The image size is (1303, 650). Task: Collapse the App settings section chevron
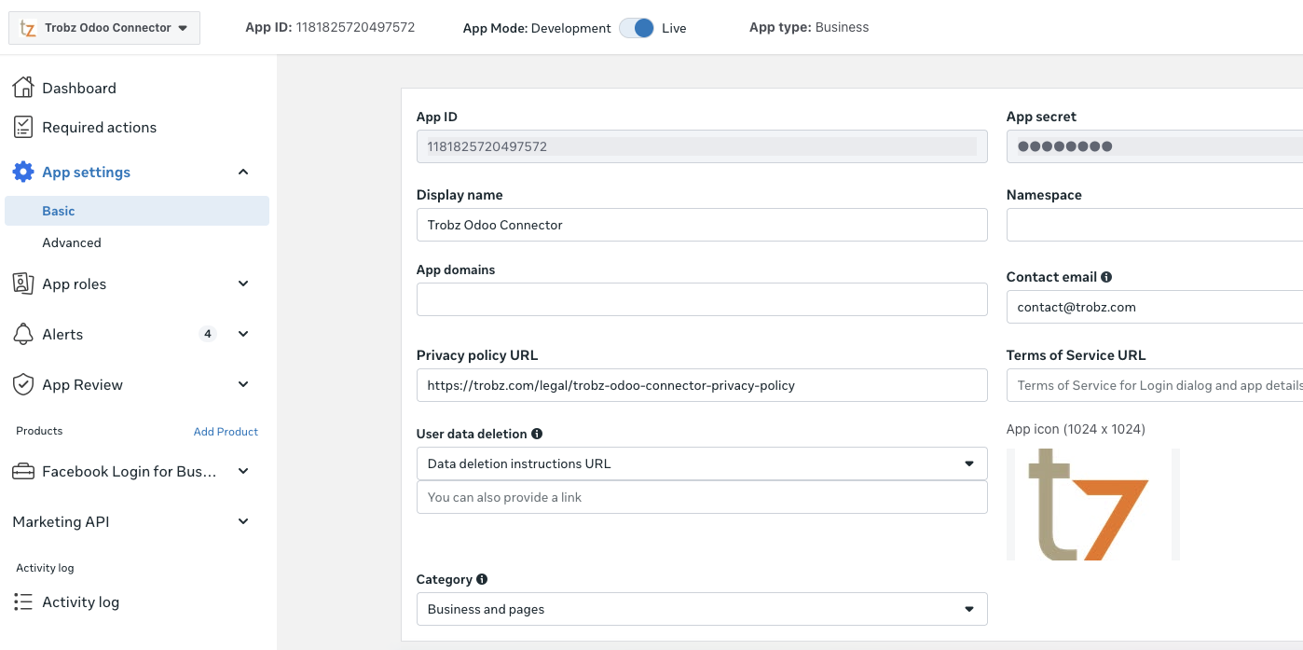tap(243, 172)
